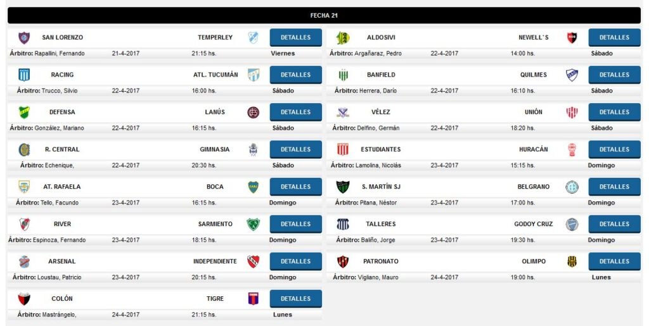
Task: Select the Tigre crest icon
Action: click(254, 299)
